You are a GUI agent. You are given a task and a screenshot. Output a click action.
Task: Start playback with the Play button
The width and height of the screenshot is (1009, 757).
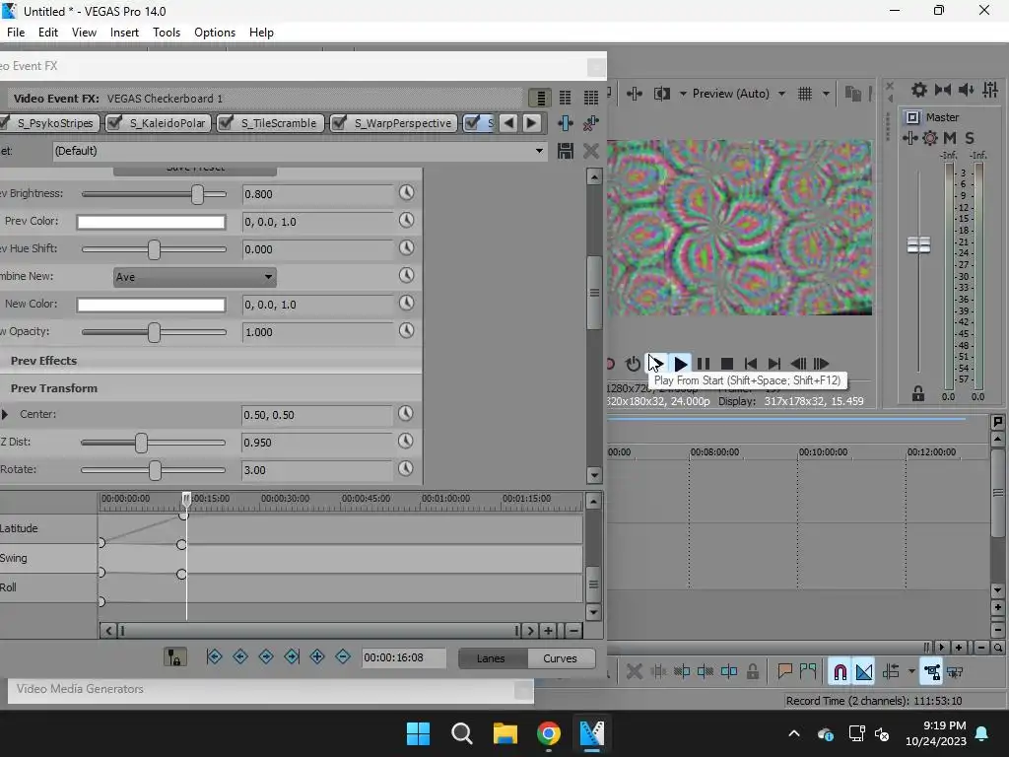(680, 364)
